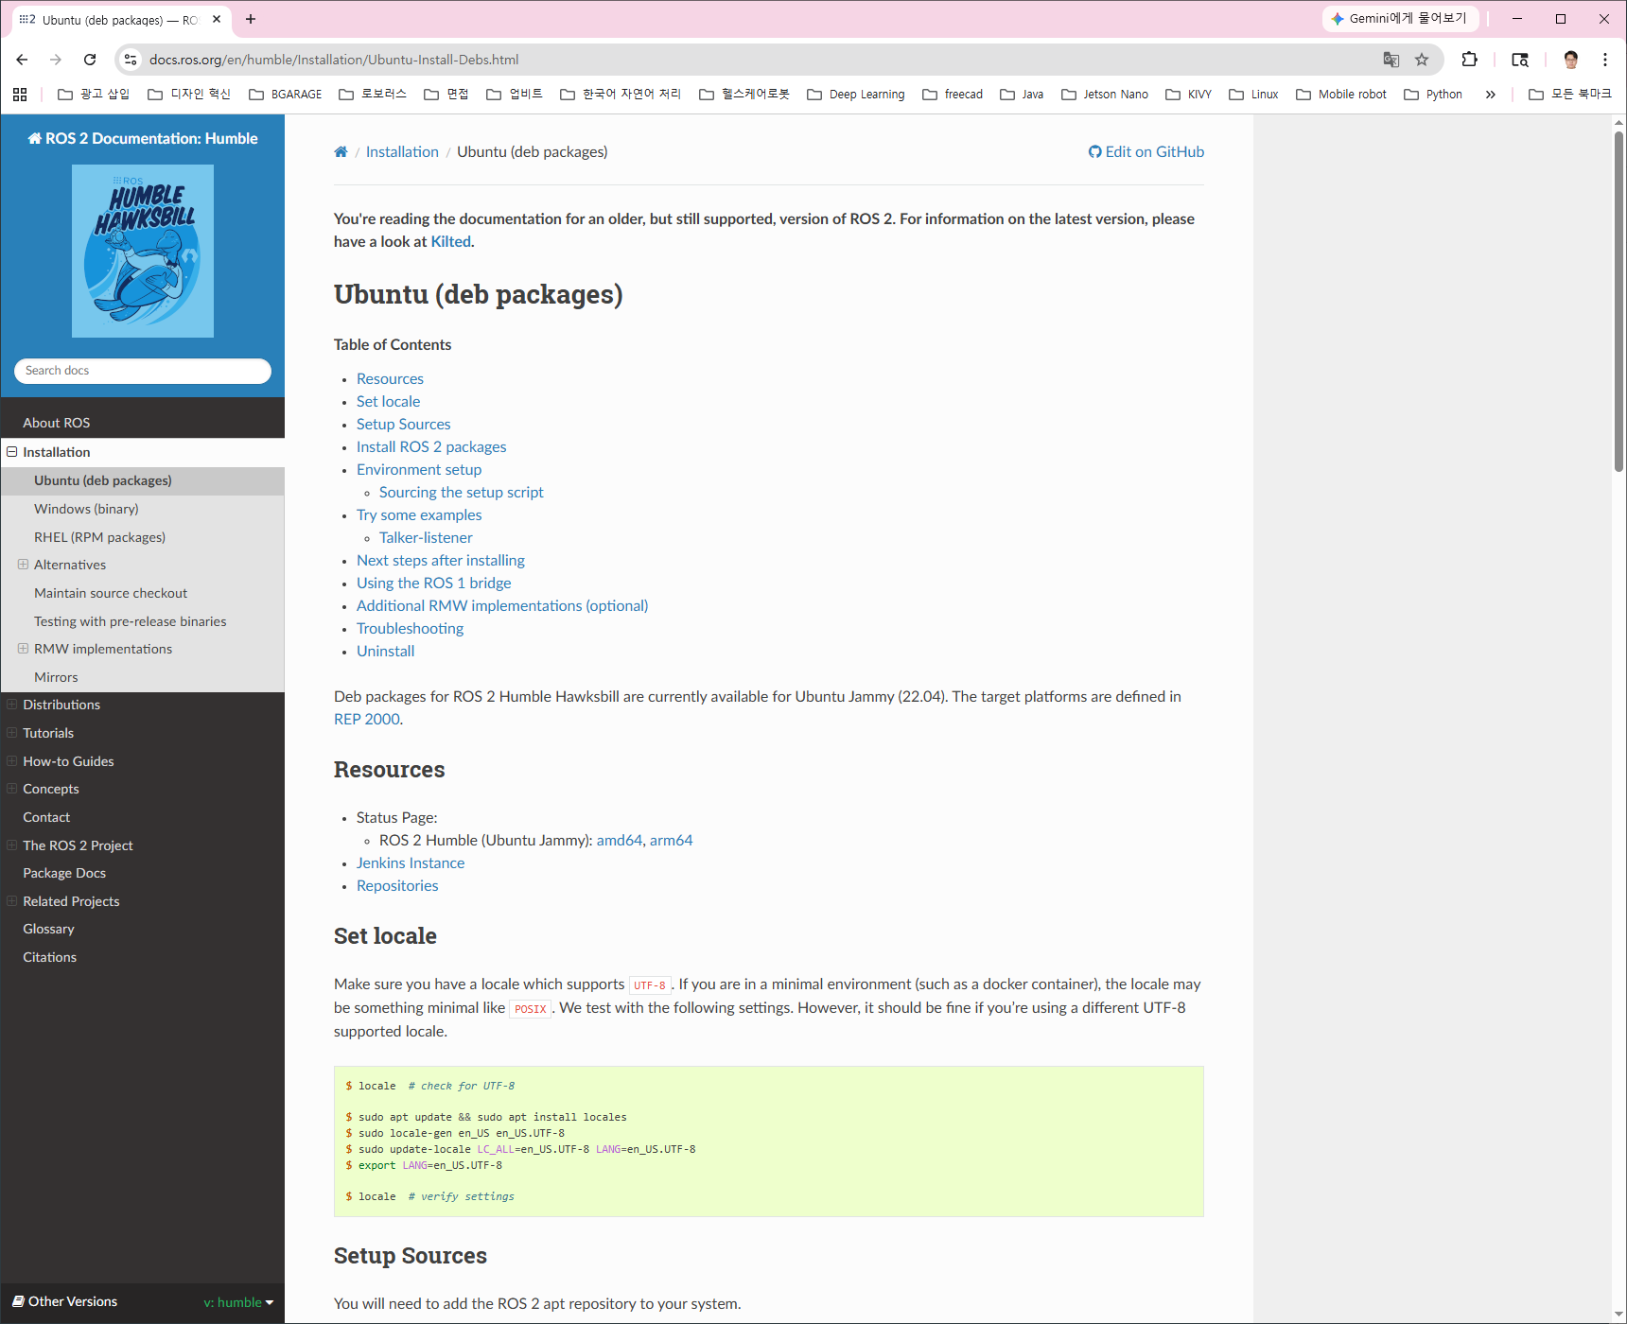Open the Chrome profile avatar
Image resolution: width=1627 pixels, height=1324 pixels.
tap(1571, 60)
